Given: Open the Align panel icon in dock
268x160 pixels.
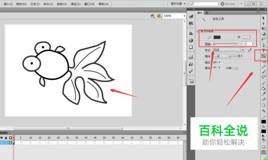Looking at the screenshot, I should [191, 33].
